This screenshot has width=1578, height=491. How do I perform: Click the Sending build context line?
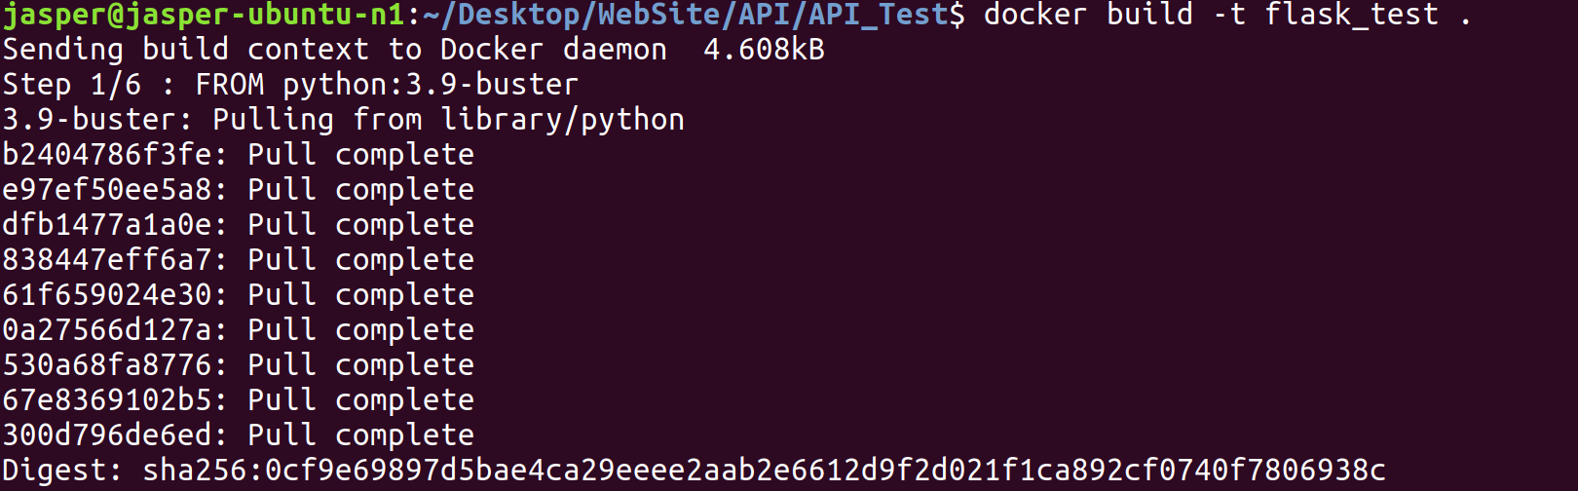[413, 50]
